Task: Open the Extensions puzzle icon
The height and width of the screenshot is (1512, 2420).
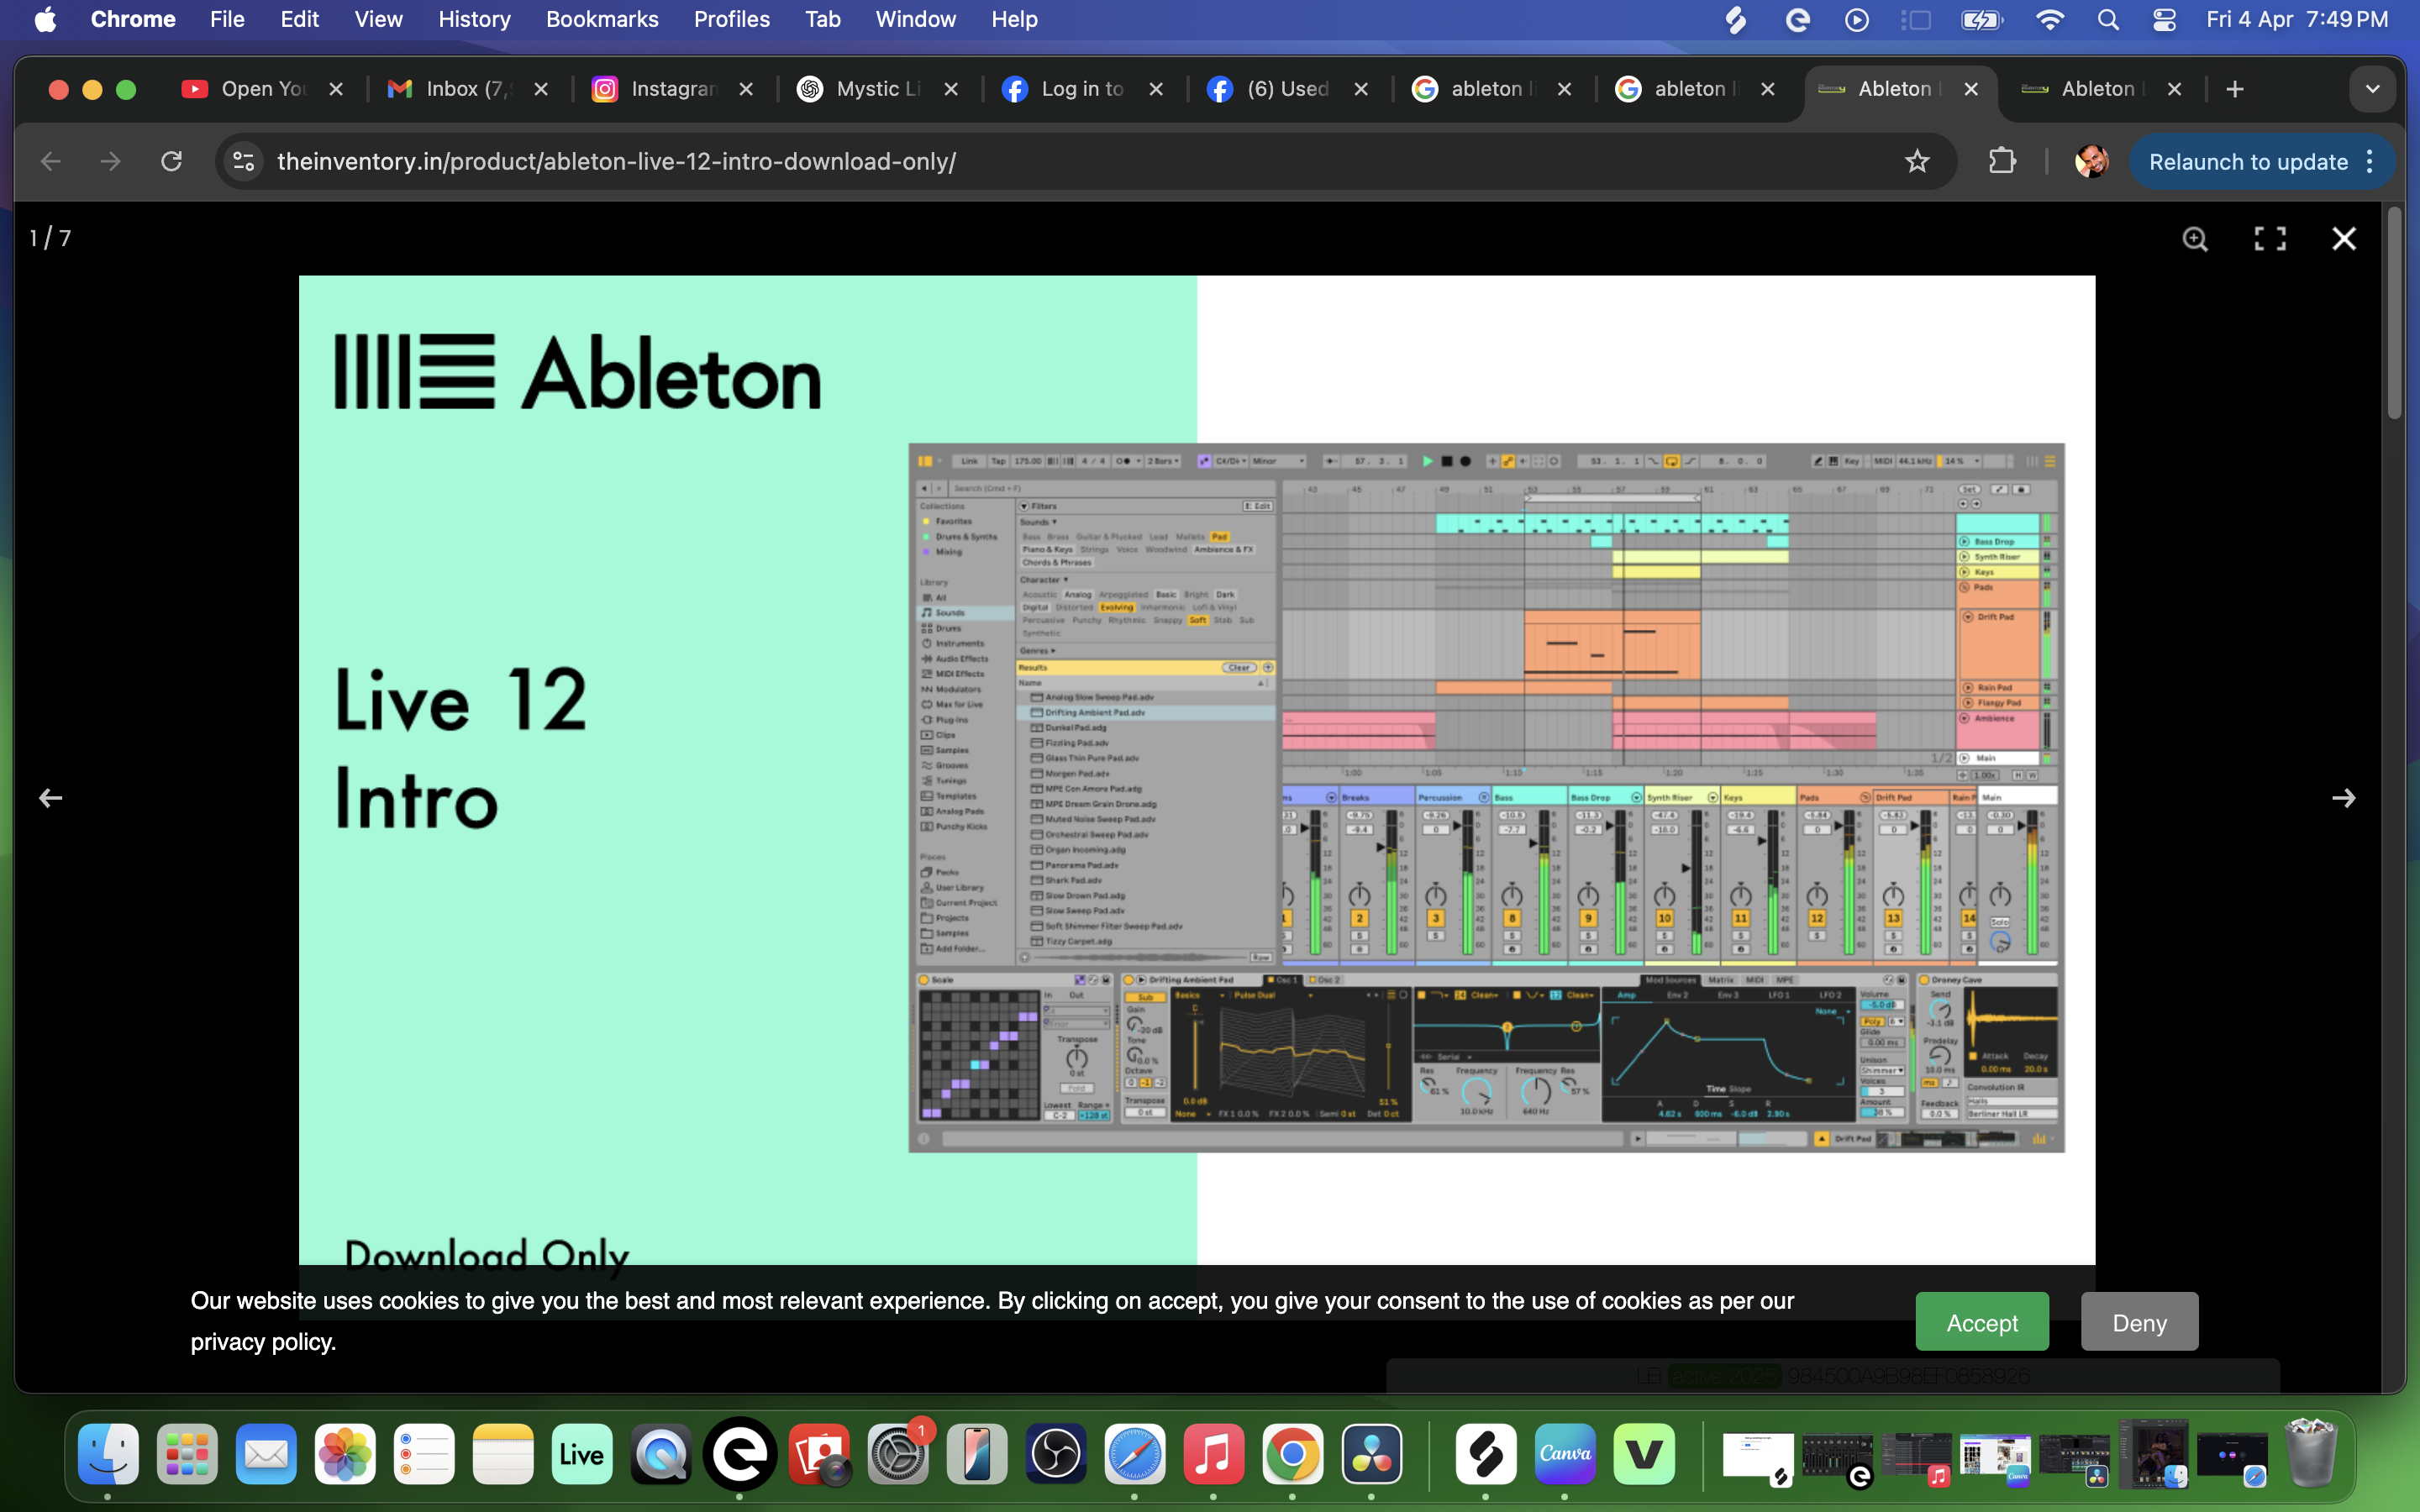Action: 2002,162
